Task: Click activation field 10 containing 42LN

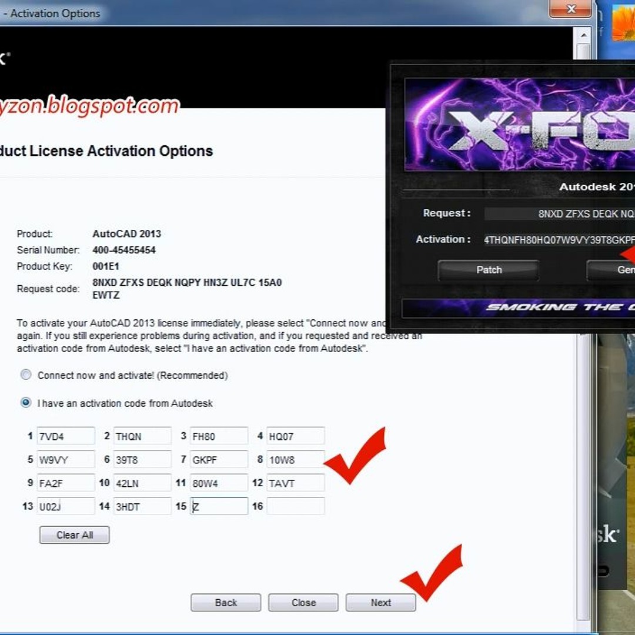Action: click(x=142, y=483)
